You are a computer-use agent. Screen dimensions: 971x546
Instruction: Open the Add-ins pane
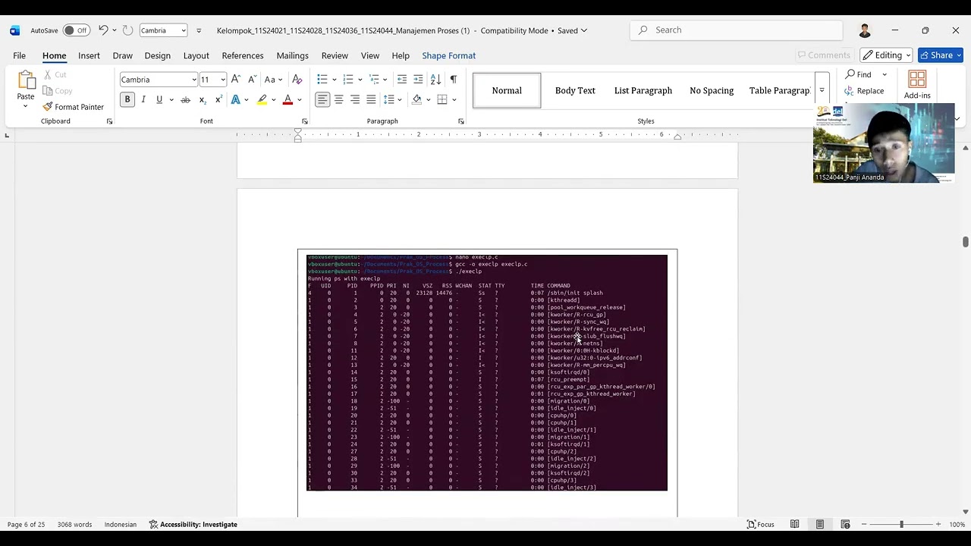[x=917, y=84]
